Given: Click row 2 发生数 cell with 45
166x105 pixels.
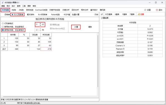Looking at the screenshot, I should [35, 42].
